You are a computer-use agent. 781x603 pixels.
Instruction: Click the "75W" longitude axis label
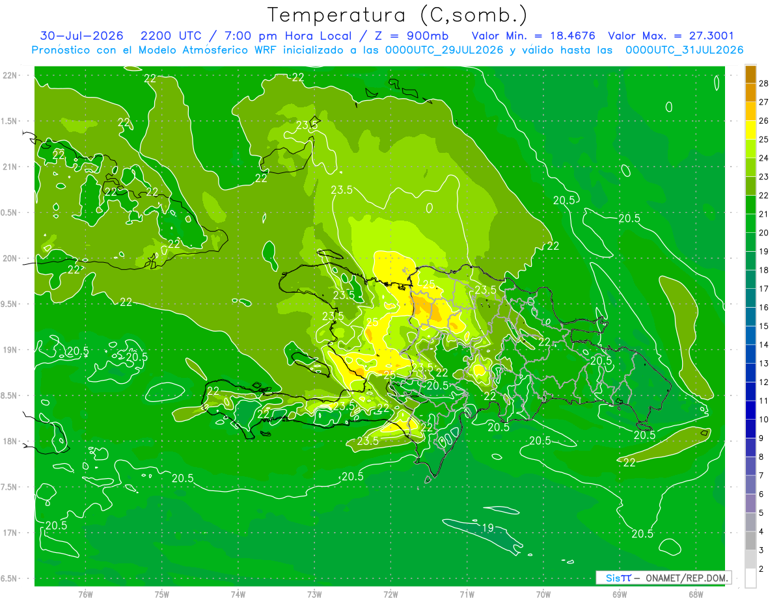pos(162,594)
